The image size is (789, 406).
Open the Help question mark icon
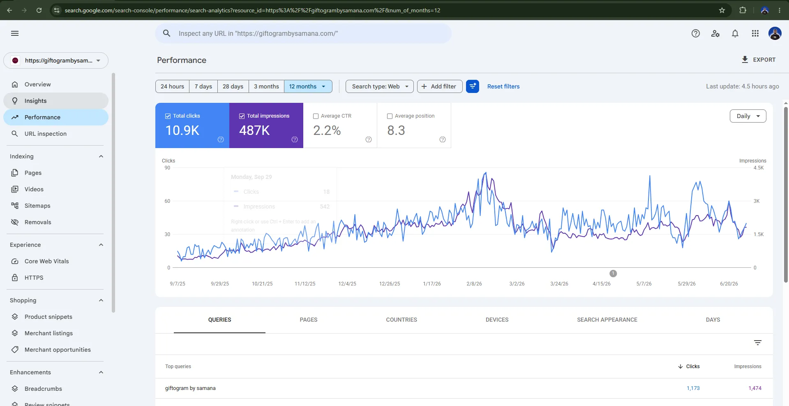tap(696, 33)
